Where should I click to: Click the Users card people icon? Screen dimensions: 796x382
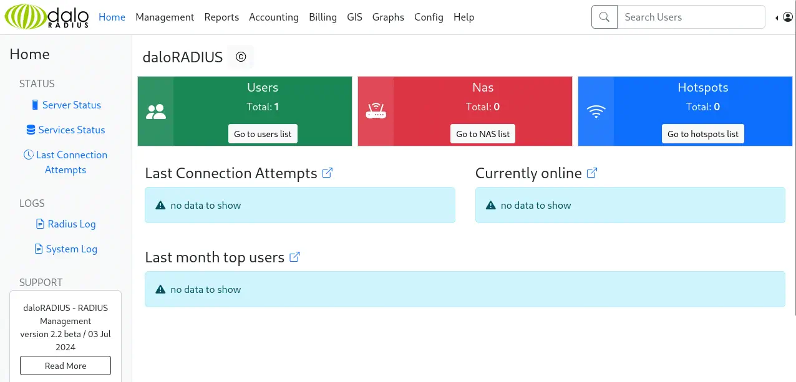(x=155, y=112)
